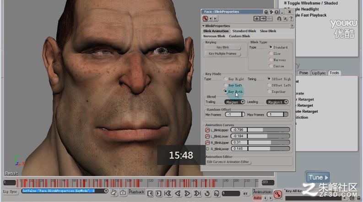Toggle loop playback icon
Viewport: 363px width, 202px height.
(x=207, y=193)
